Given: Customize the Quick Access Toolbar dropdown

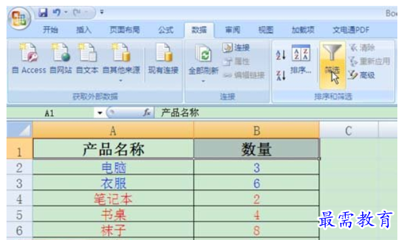Looking at the screenshot, I should tap(102, 12).
